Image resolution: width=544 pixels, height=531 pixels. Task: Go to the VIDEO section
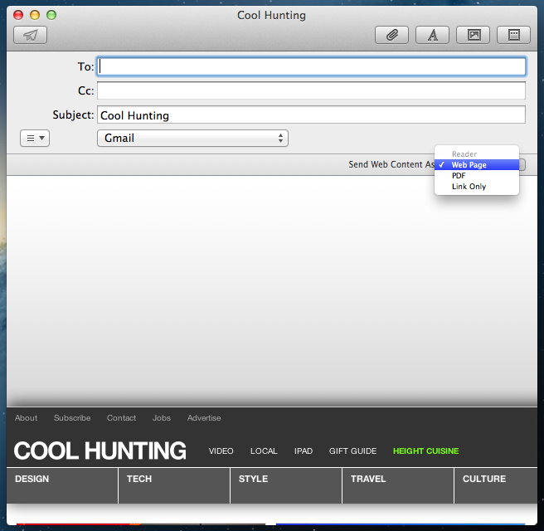[221, 451]
